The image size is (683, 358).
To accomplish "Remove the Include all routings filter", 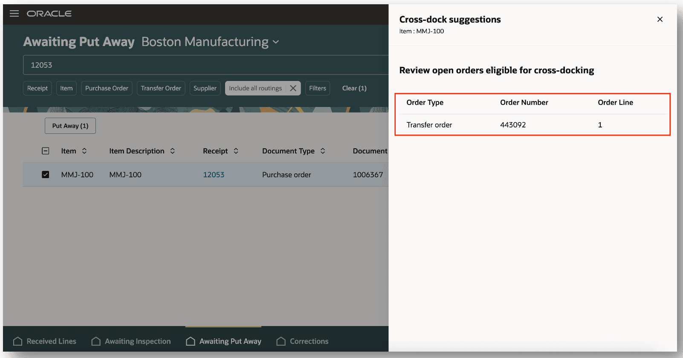I will [x=293, y=88].
